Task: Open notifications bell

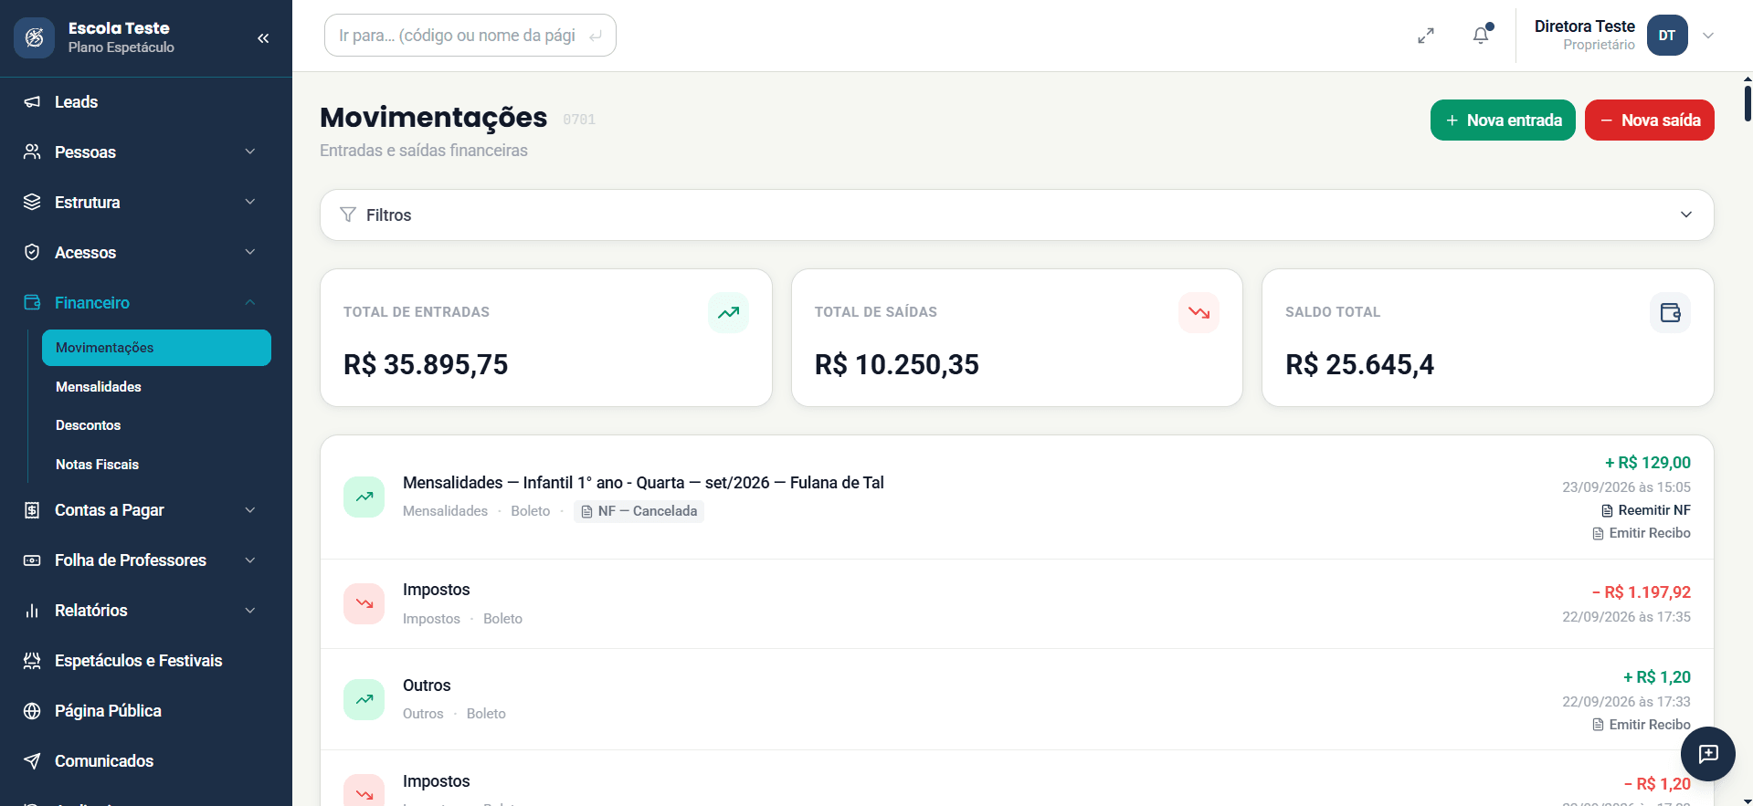Action: click(x=1481, y=36)
